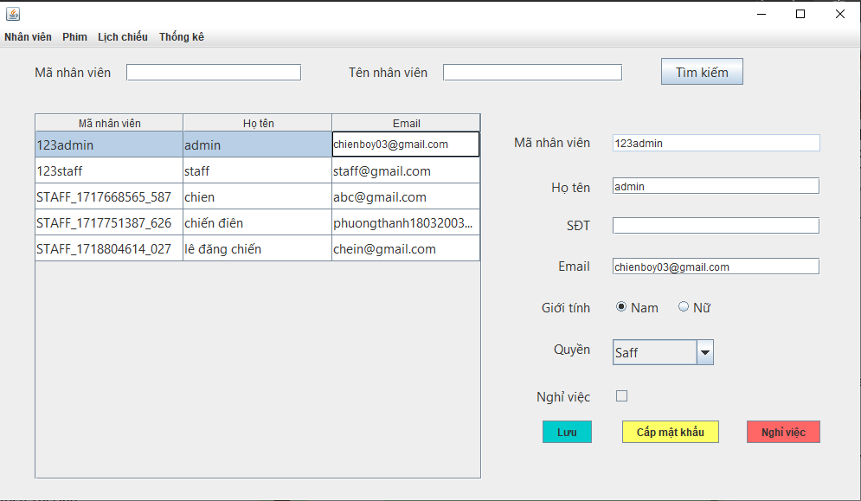
Task: Select the admin name cell in table
Action: click(258, 145)
